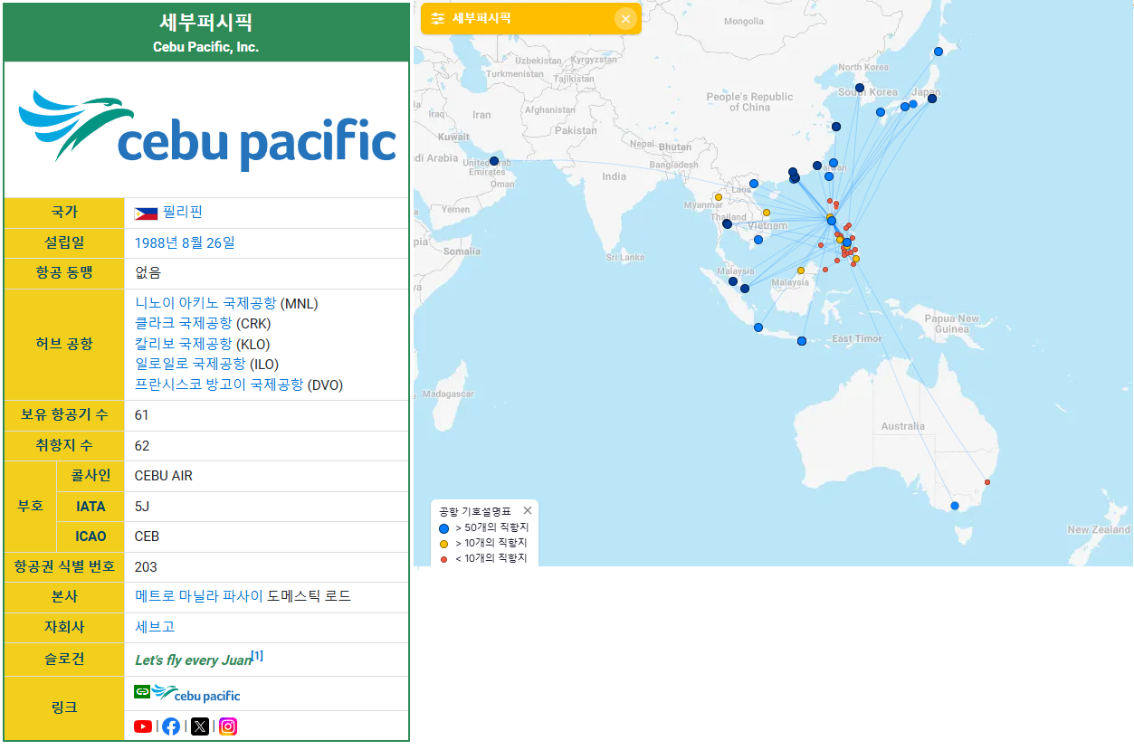
Task: Open the 세브고 subsidiary link
Action: point(155,626)
